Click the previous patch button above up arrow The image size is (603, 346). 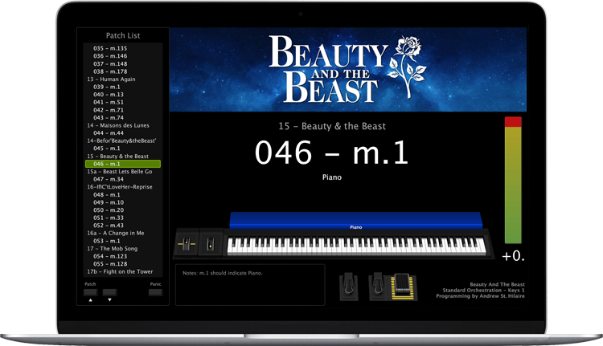(x=90, y=292)
